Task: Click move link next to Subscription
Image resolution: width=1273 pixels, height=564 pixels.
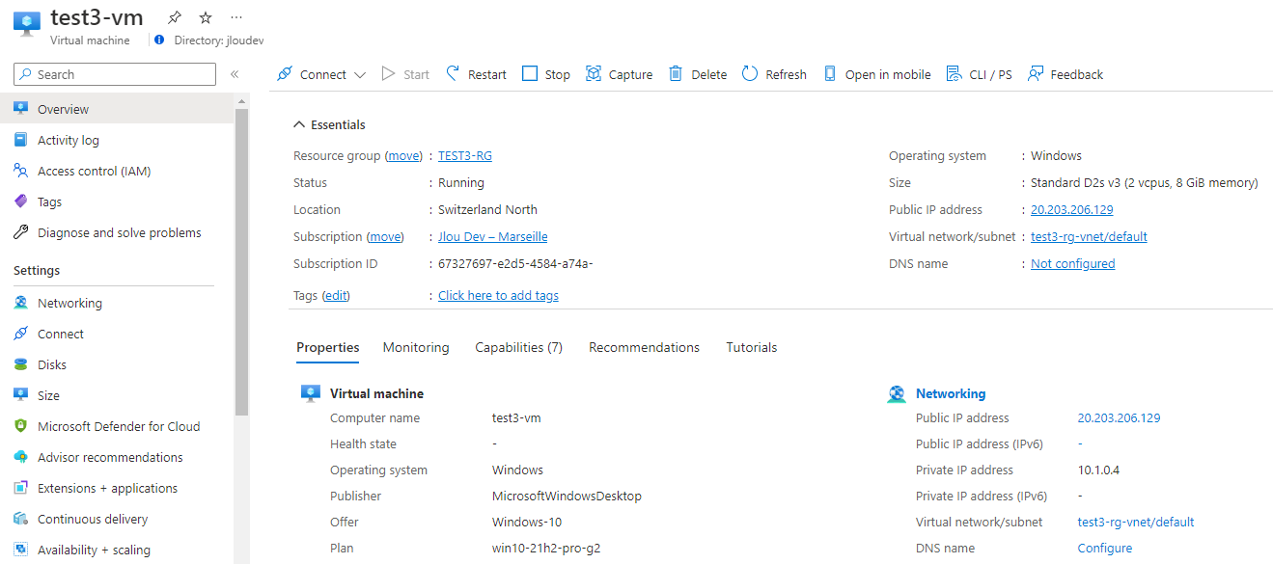Action: point(385,236)
